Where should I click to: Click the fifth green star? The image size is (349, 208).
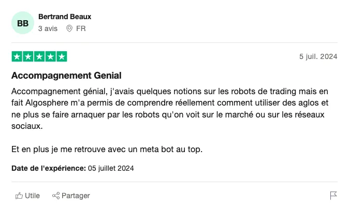pyautogui.click(x=62, y=56)
